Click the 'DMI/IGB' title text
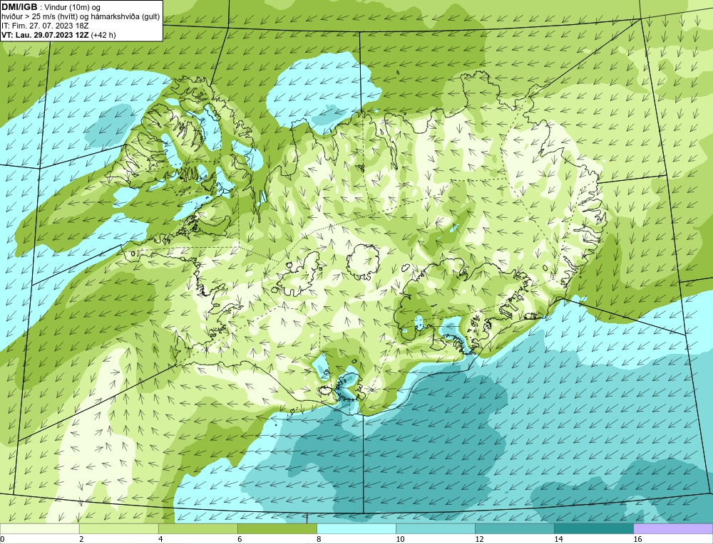This screenshot has width=713, height=544. click(19, 7)
